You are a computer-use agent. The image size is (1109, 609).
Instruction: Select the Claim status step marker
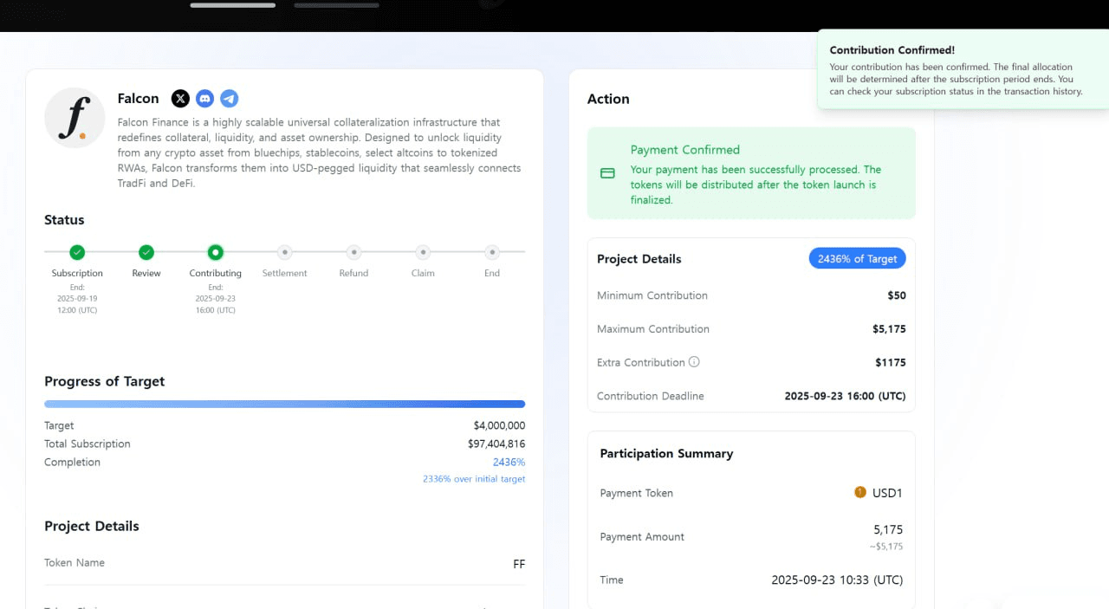pos(423,252)
